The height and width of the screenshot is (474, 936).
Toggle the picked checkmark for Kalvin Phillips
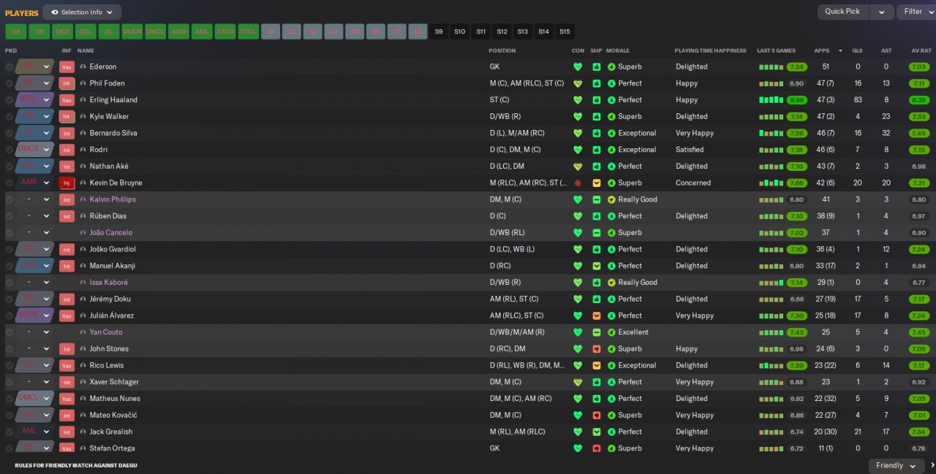pos(9,199)
